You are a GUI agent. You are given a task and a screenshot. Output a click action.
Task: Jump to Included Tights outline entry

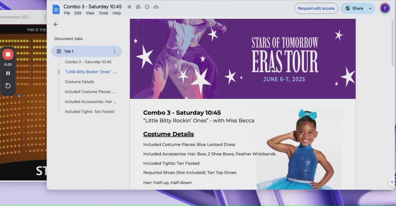pos(89,111)
